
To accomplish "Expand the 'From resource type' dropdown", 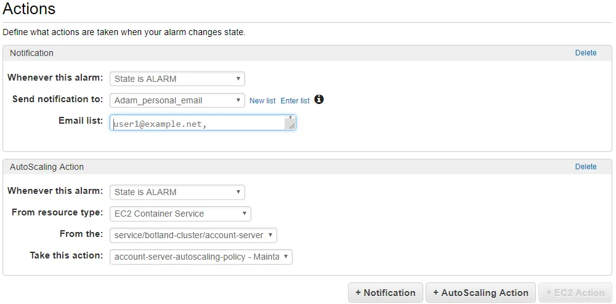I will 180,214.
